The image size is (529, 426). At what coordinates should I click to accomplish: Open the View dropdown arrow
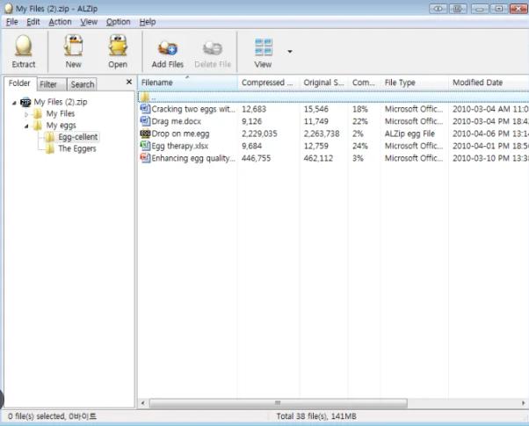pos(290,52)
